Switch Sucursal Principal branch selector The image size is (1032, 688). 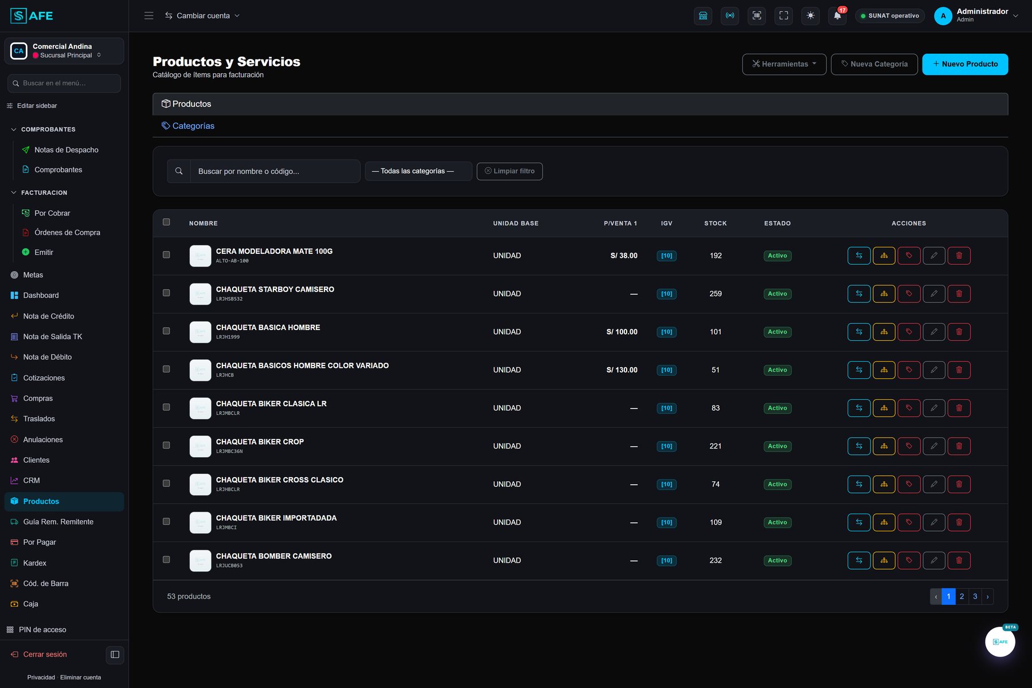click(x=64, y=51)
